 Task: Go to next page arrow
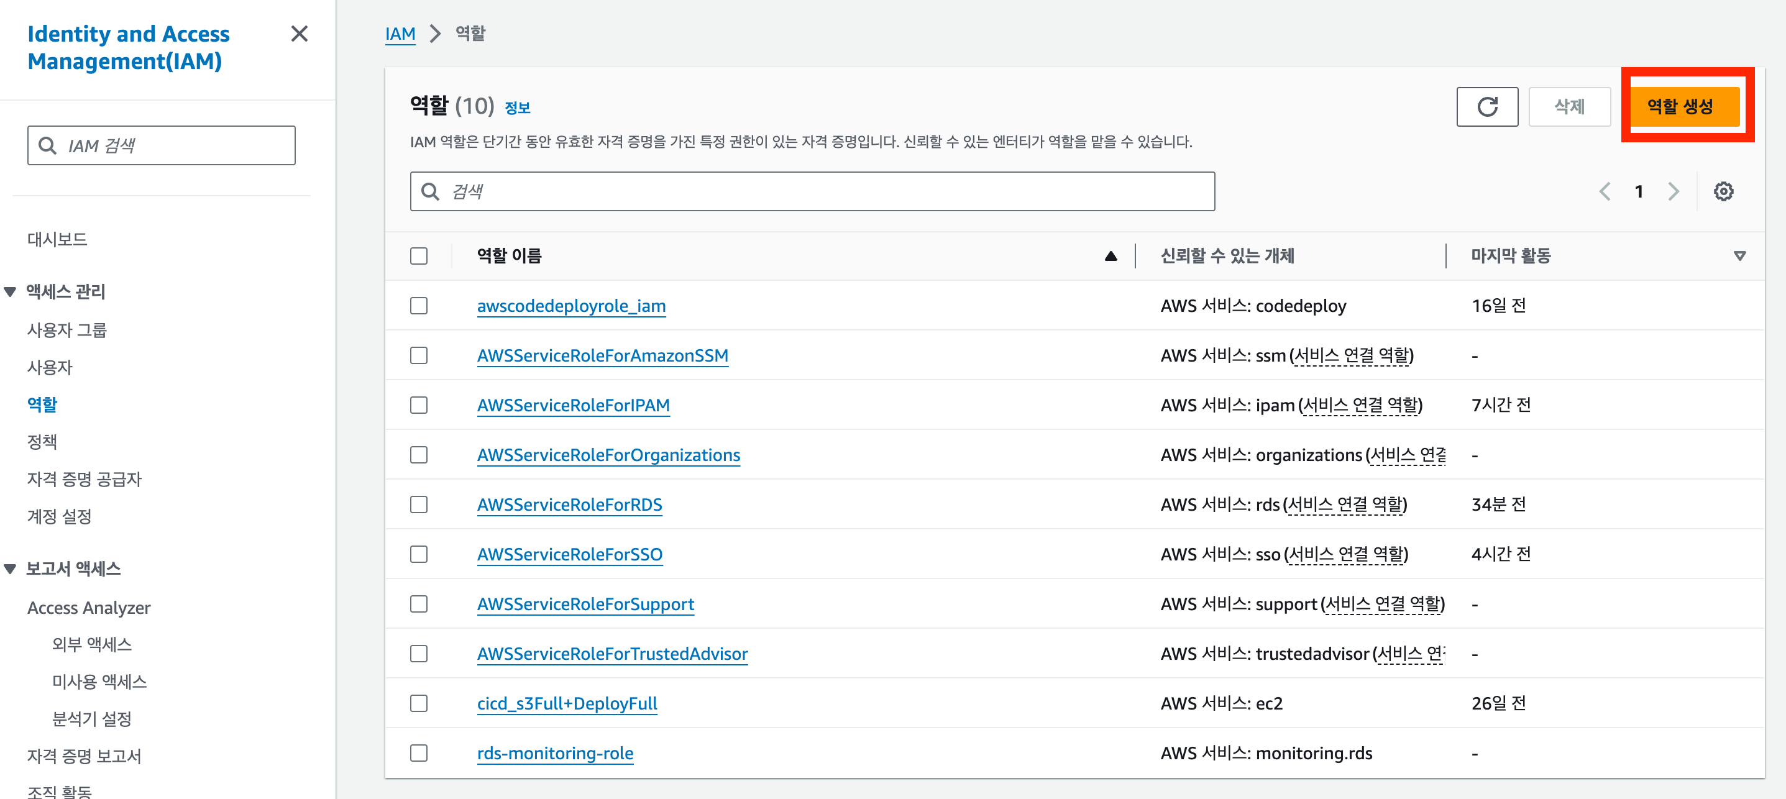click(1673, 191)
